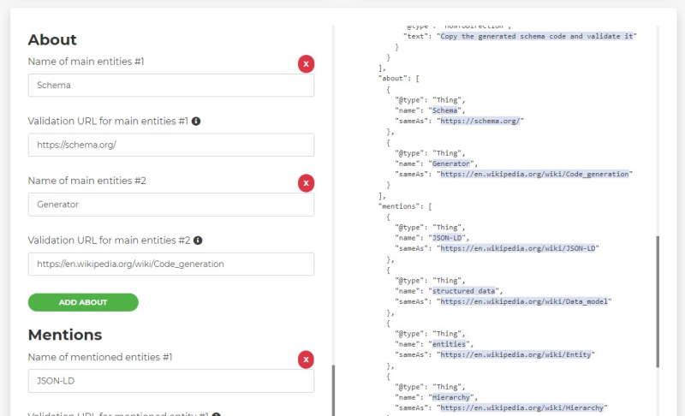Click the "structured data" name value in code

tap(464, 291)
